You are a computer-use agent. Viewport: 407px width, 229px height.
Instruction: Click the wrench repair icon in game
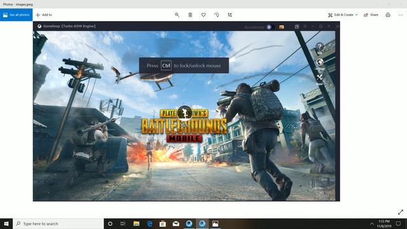[319, 78]
